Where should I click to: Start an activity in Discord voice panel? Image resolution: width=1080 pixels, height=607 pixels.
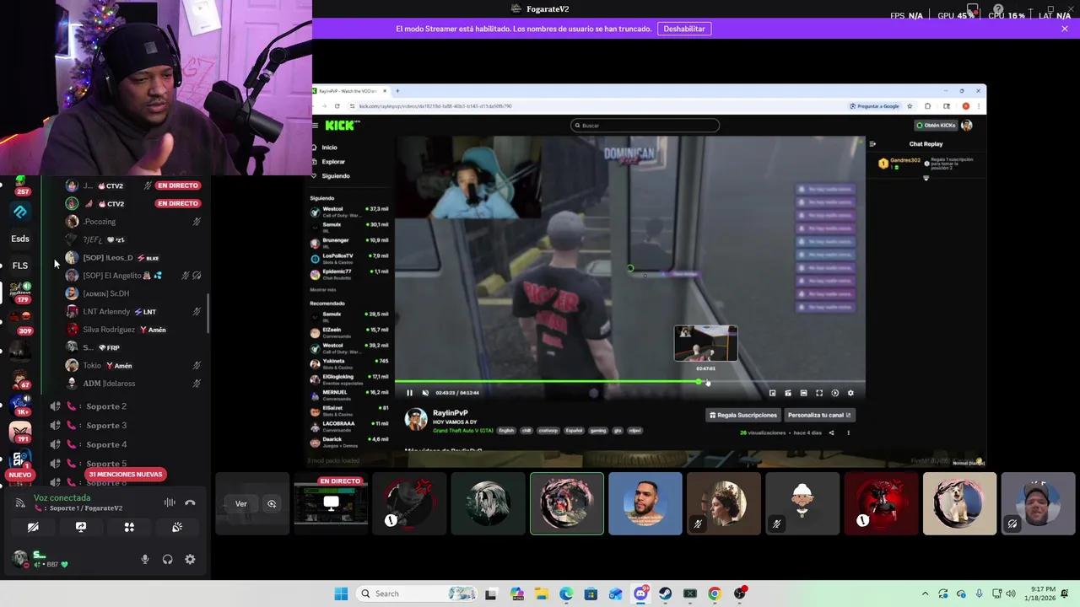click(x=129, y=527)
